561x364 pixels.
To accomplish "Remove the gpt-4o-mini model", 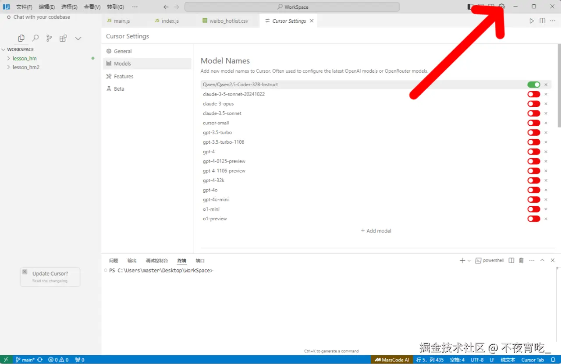I will [546, 200].
